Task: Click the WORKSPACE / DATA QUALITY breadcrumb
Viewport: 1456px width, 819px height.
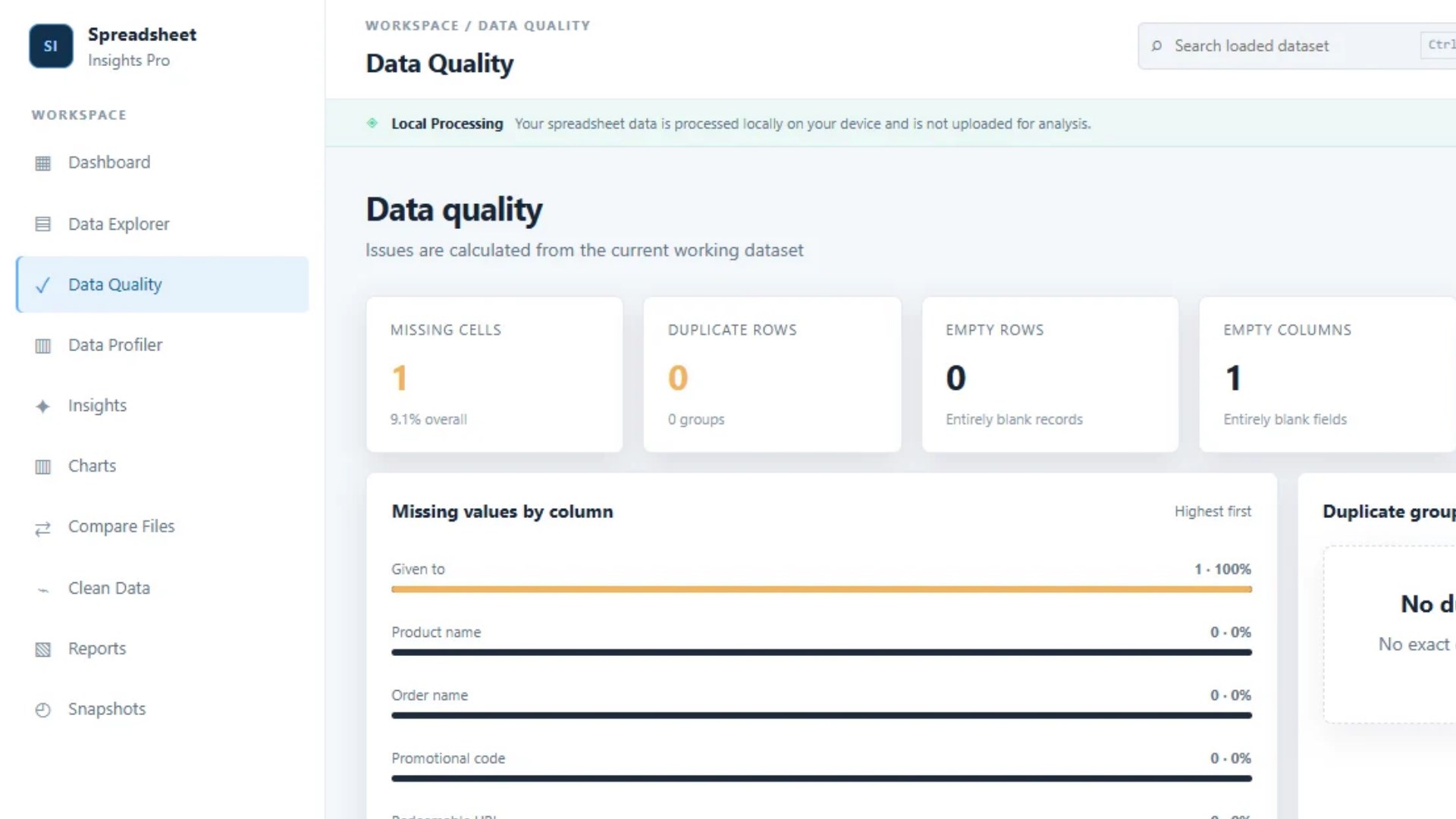Action: click(478, 26)
